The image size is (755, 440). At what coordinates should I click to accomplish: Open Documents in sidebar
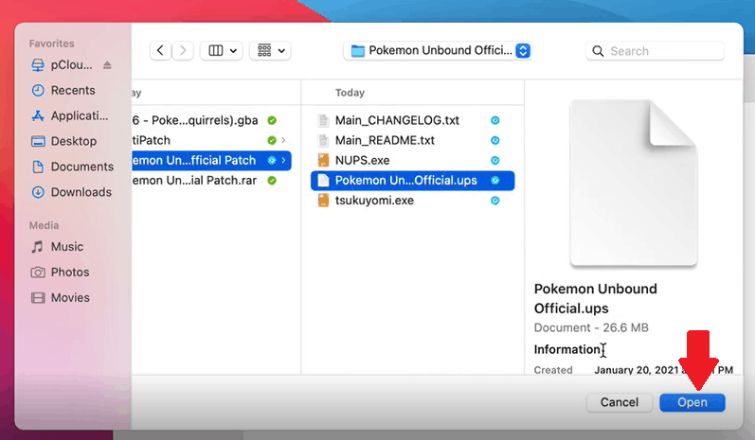coord(72,167)
